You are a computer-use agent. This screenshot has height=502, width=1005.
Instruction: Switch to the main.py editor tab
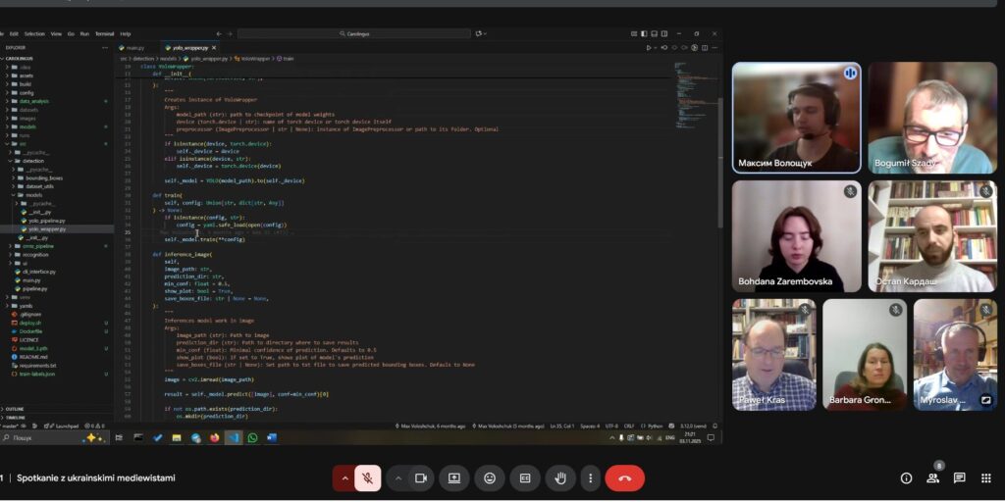[135, 48]
